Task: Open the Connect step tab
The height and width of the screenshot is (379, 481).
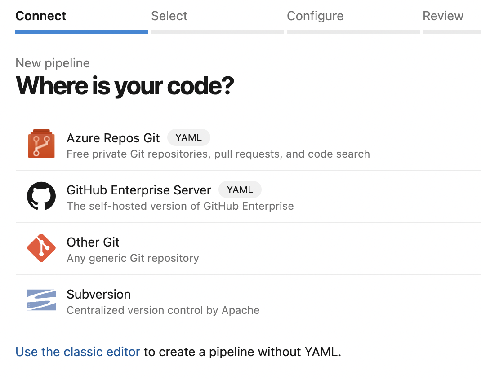Action: 40,16
